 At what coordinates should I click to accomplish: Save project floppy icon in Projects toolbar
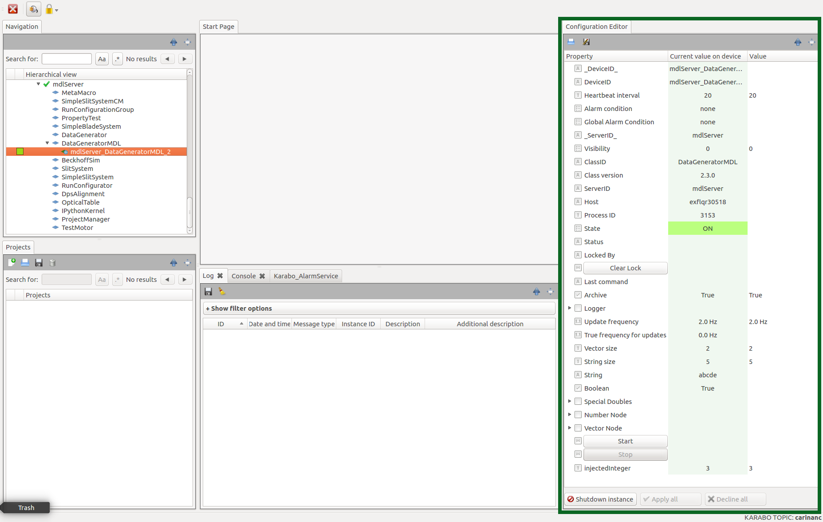point(39,262)
